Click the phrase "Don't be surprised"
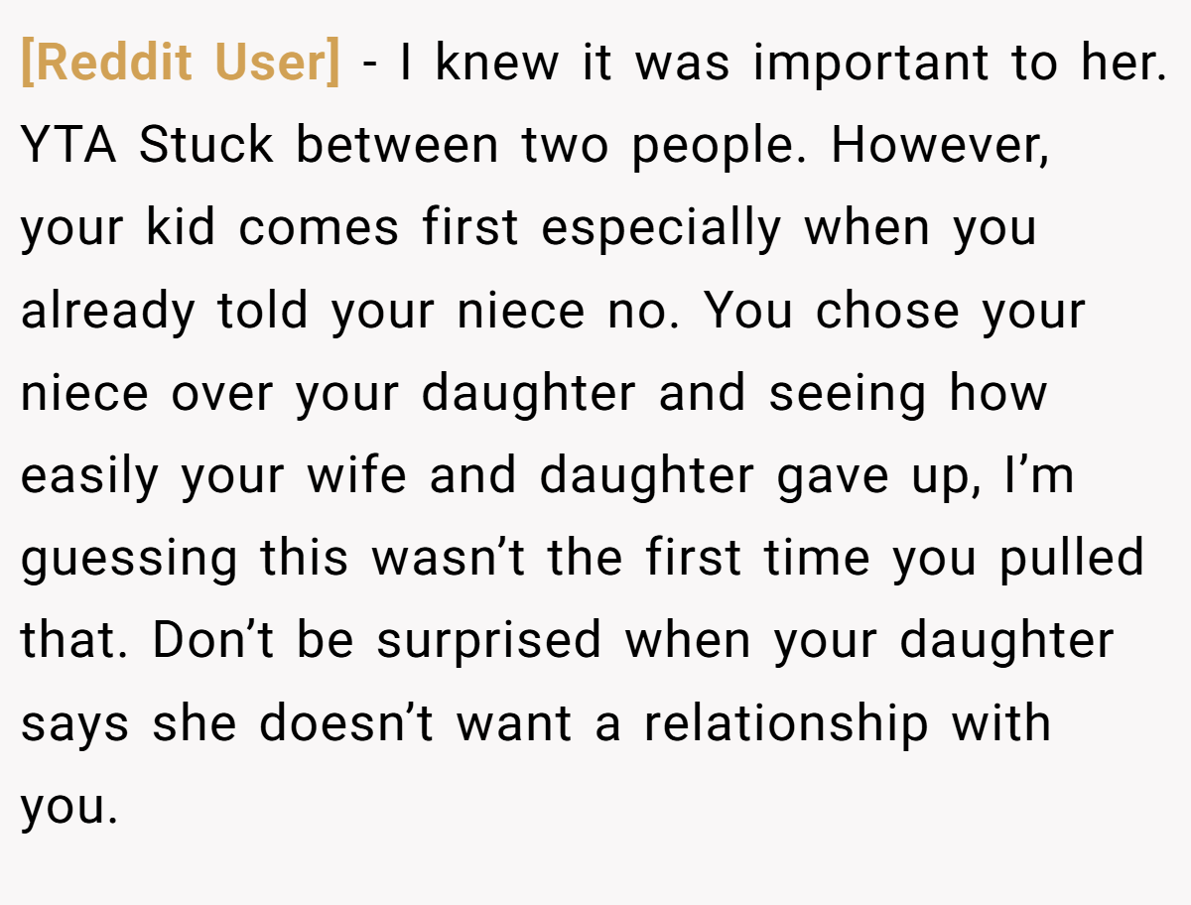1191x905 pixels. 377,641
